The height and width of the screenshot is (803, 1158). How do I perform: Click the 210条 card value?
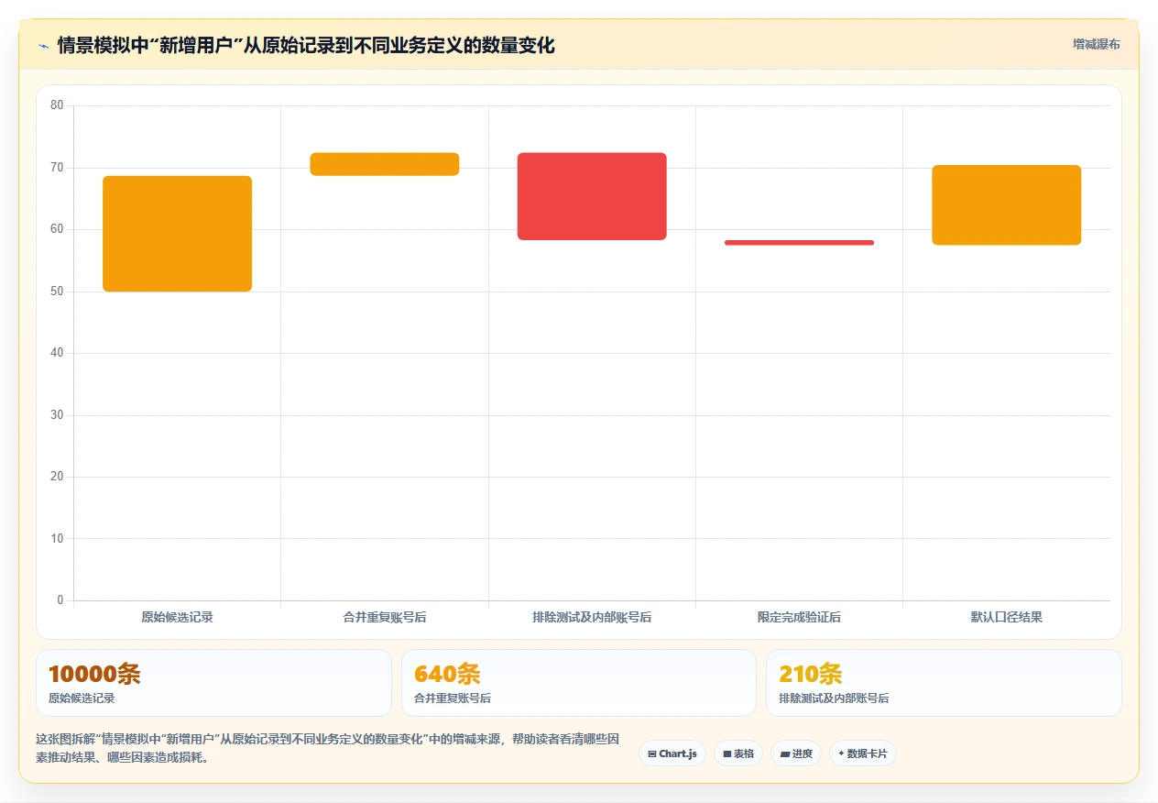811,675
